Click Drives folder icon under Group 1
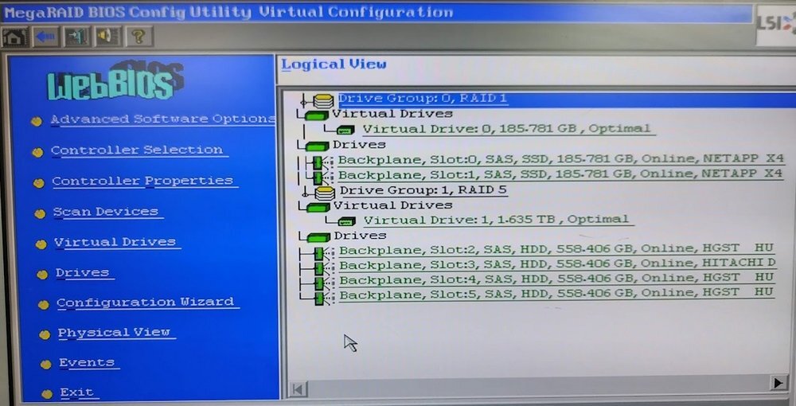This screenshot has width=796, height=406. [318, 237]
